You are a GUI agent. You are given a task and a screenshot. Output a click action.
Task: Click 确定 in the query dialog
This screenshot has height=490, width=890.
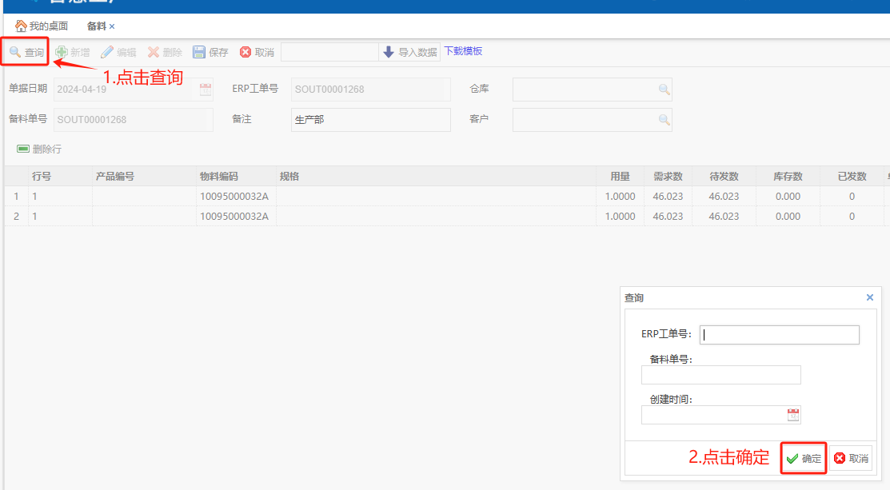[804, 459]
